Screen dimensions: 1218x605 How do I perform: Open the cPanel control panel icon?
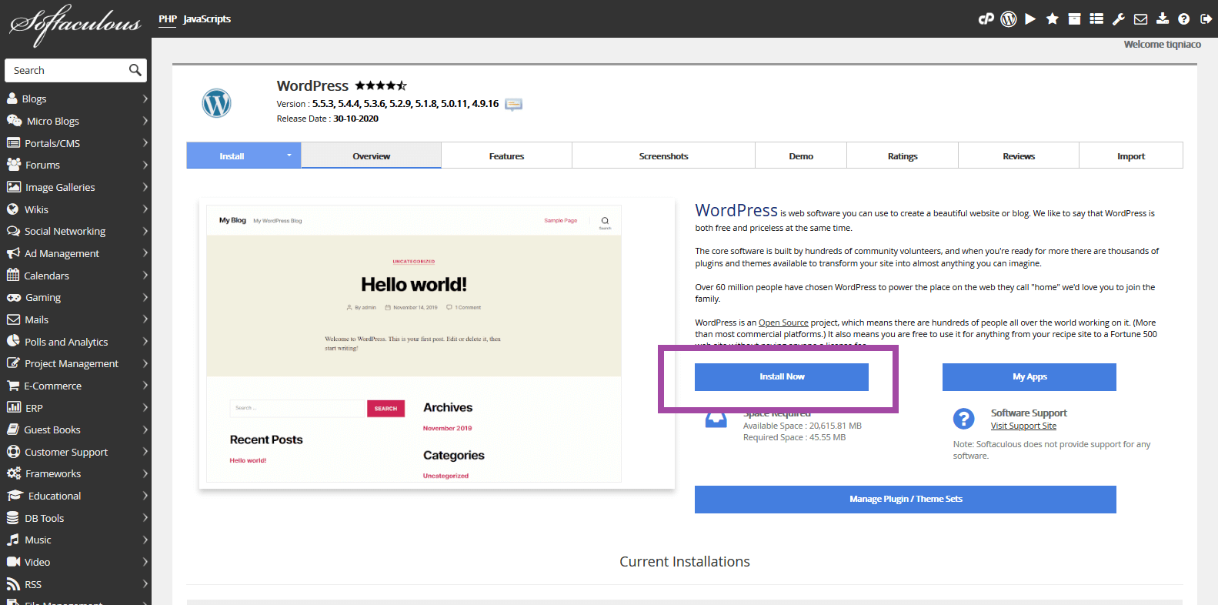coord(986,19)
